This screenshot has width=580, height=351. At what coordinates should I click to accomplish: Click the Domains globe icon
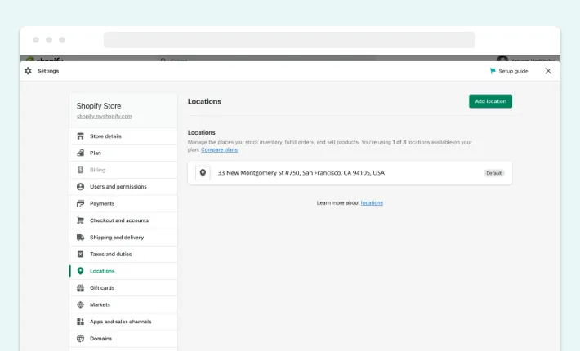(80, 339)
